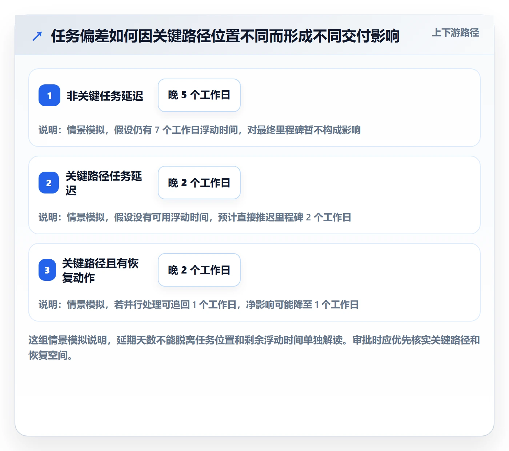Select the 晚 5 个工作日 pill
Image resolution: width=509 pixels, height=451 pixels.
coord(199,95)
